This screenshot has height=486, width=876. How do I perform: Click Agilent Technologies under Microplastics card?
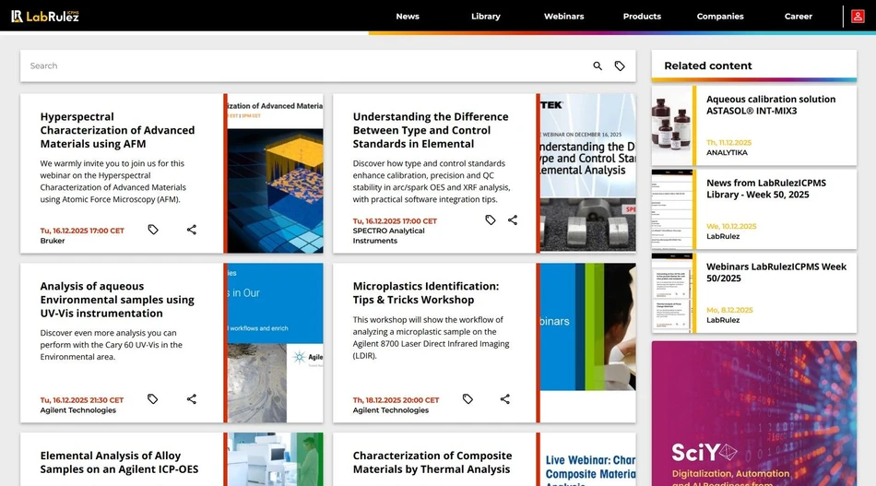click(391, 410)
